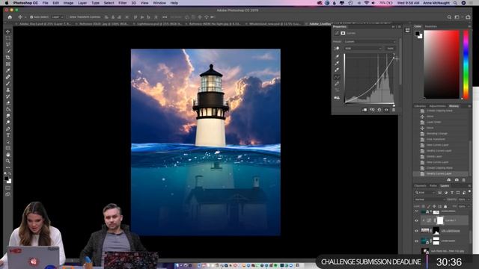Toggle lock position in Layers panel

(x=434, y=206)
